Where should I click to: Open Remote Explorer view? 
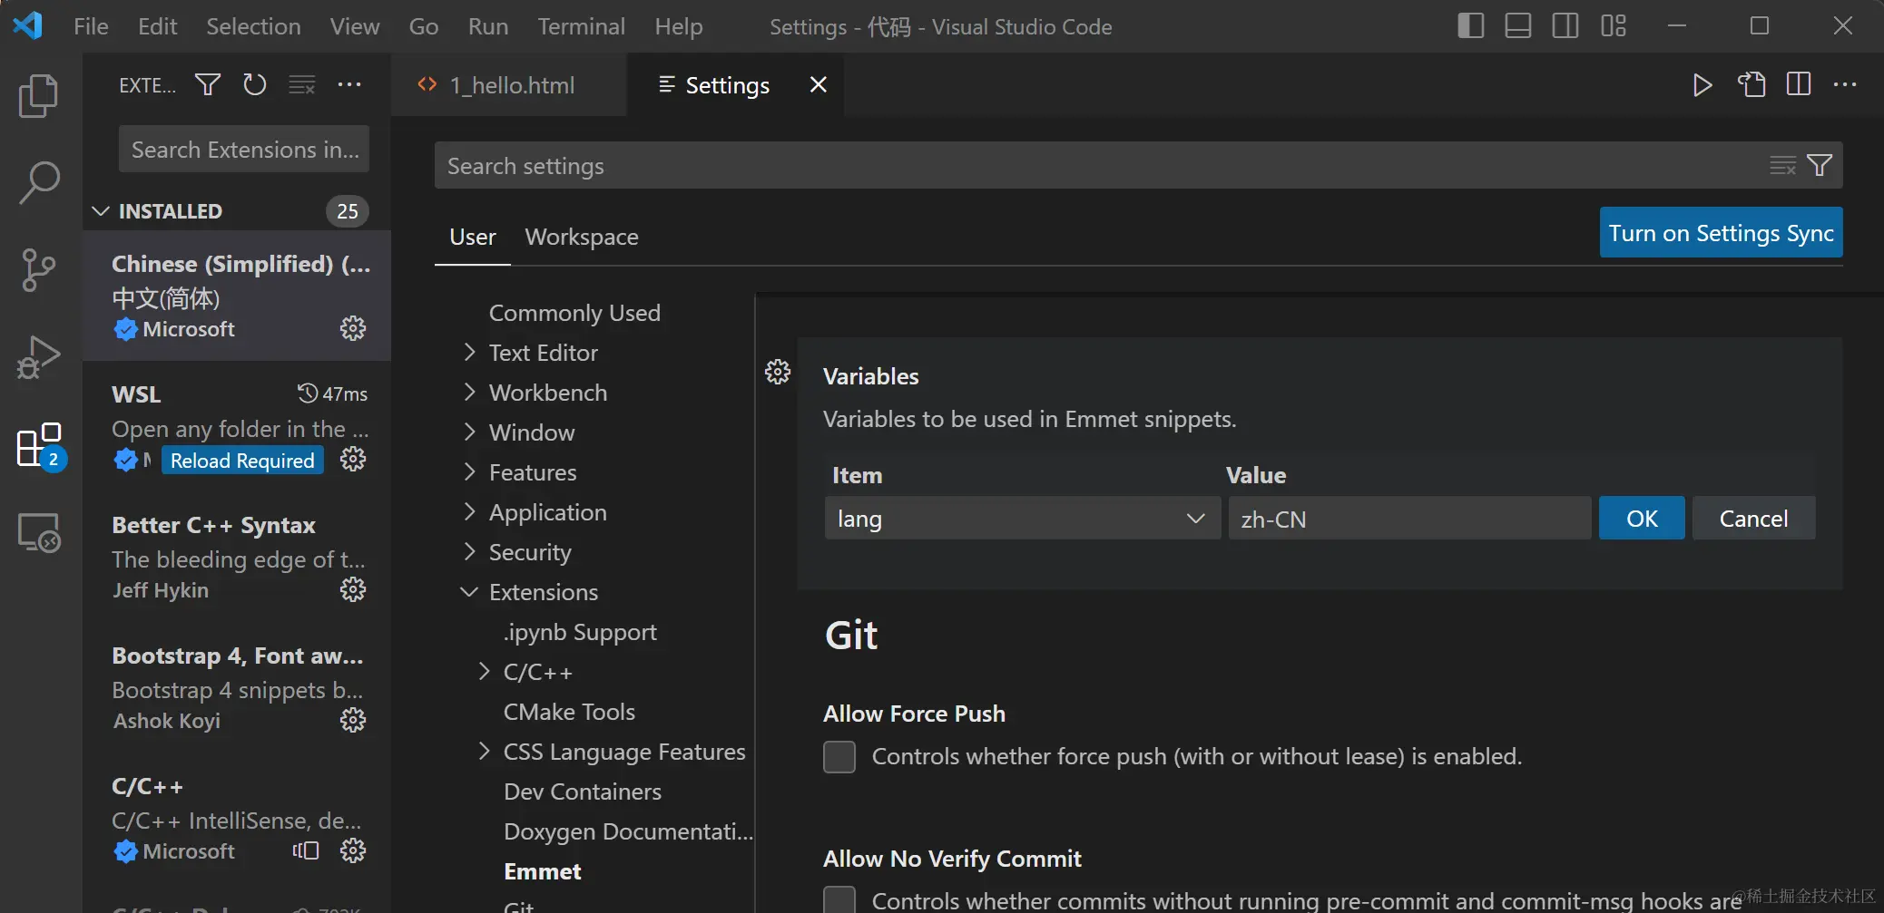(x=38, y=532)
